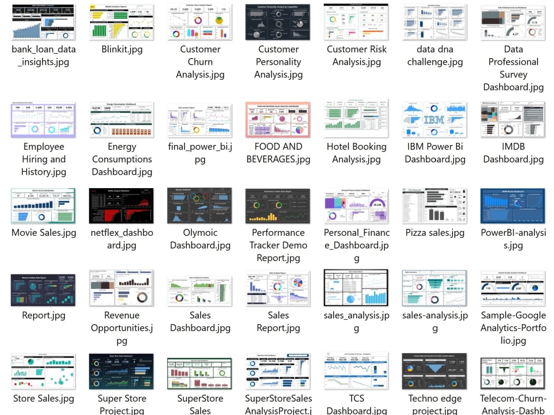The height and width of the screenshot is (415, 554).
Task: Select the SuperStore Sales thumbnail
Action: (200, 373)
